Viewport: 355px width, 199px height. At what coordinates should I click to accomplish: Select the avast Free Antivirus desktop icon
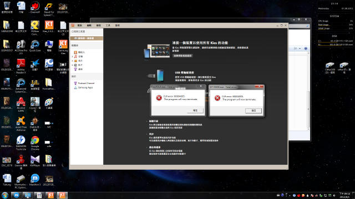pos(21,124)
